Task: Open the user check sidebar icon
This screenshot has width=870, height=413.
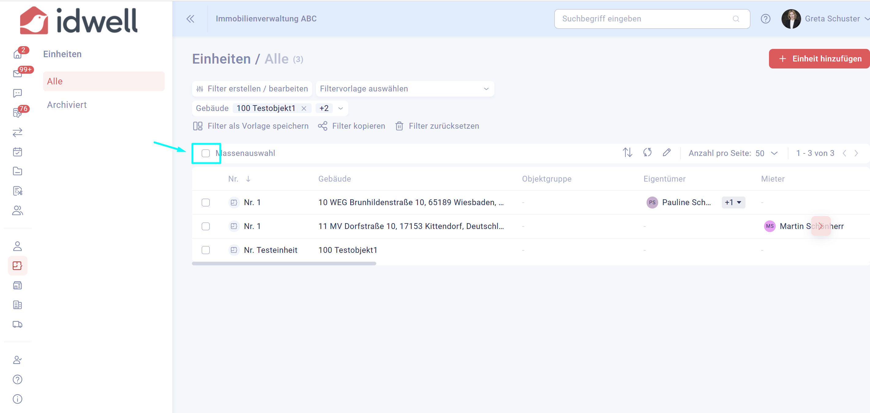Action: click(17, 360)
